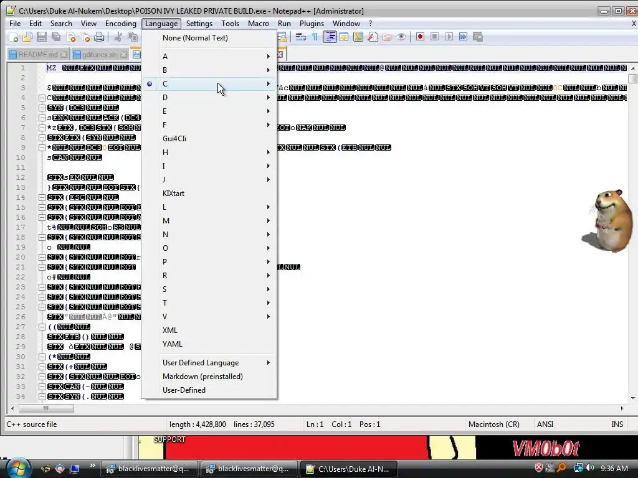Click the horizontal scrollbar thumb
Viewport: 638px width, 478px height.
point(46,408)
